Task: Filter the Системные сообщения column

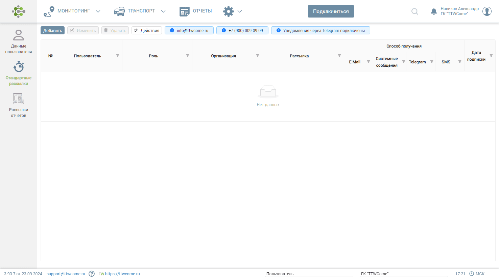Action: click(x=404, y=62)
